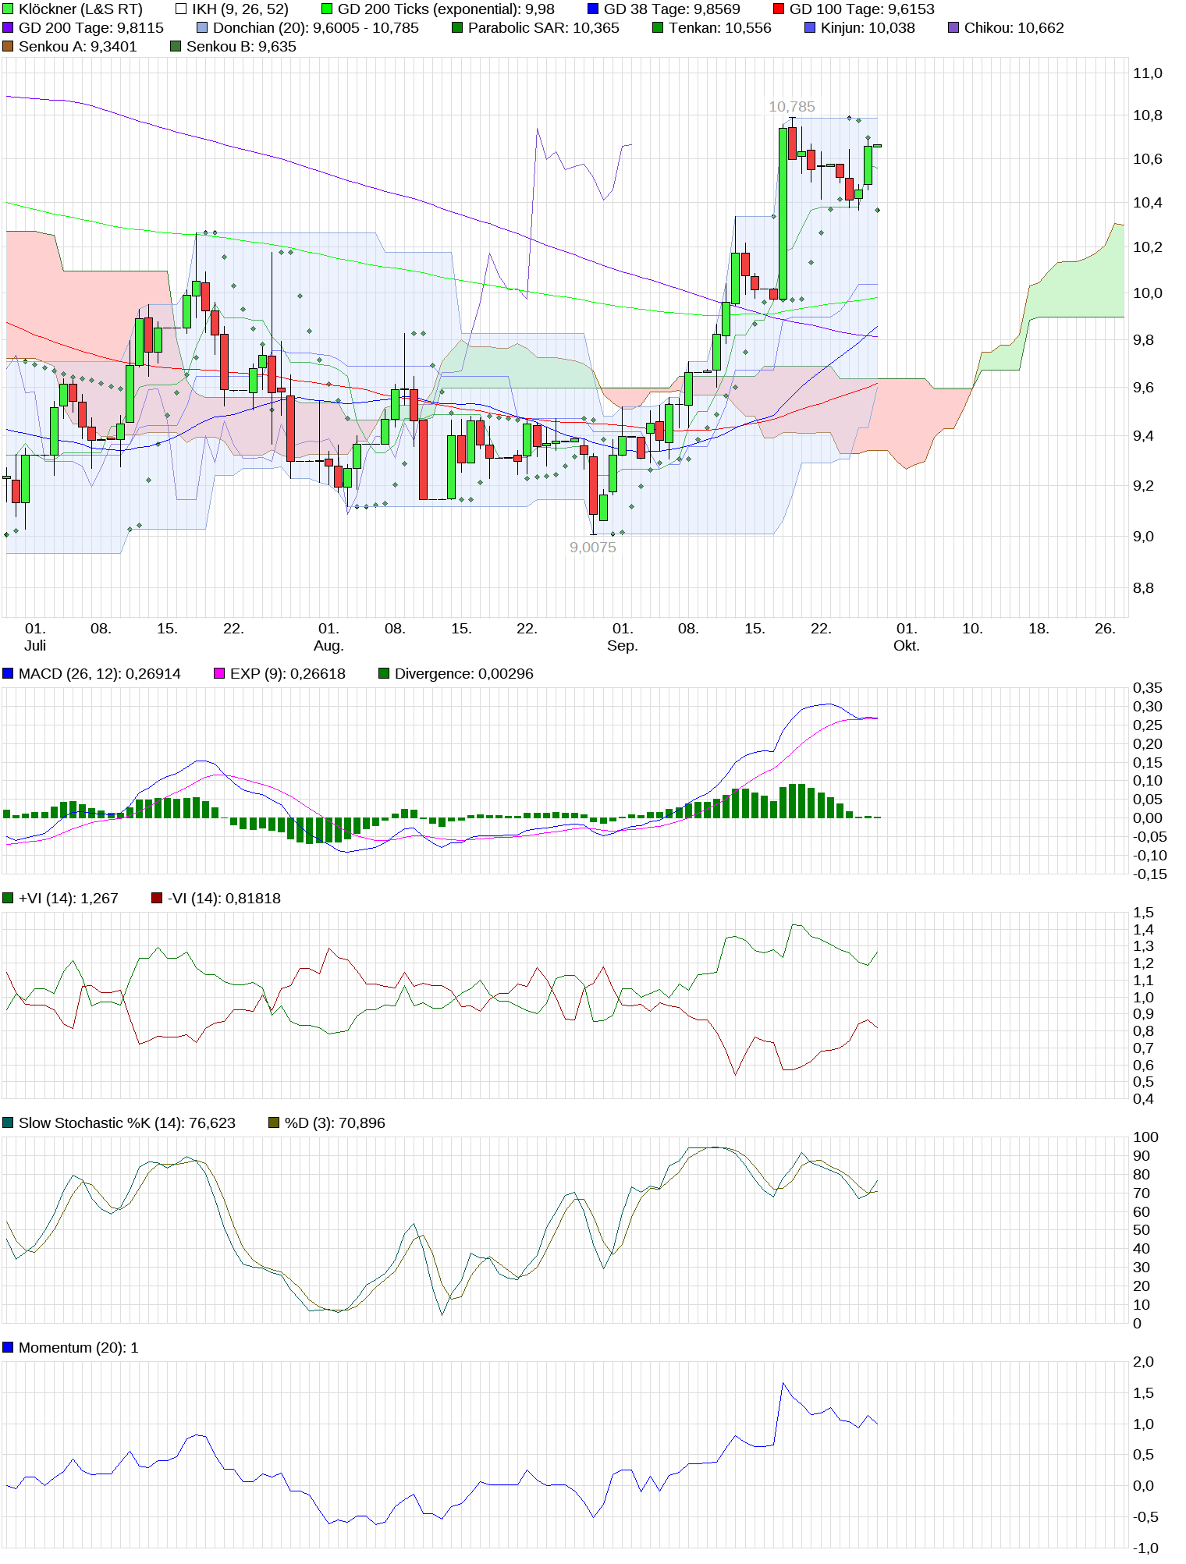Screen dimensions: 1186x1564
Task: Click the GD 100 Tage: 9,6153 label
Action: click(x=862, y=9)
